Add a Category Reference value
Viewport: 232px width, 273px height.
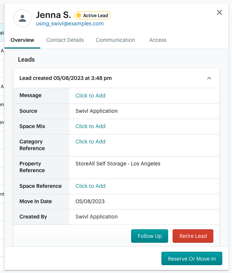(x=90, y=142)
